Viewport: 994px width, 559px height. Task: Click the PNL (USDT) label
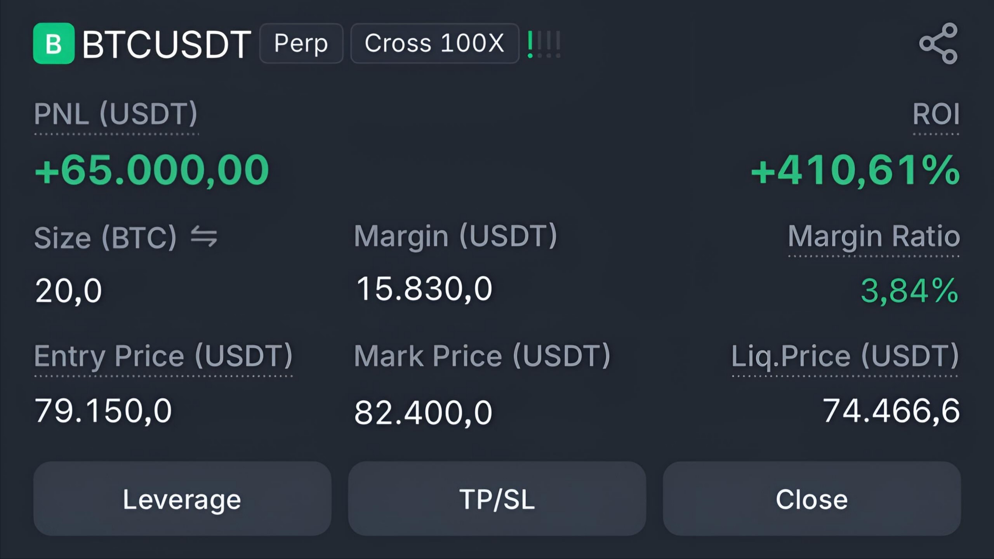116,114
